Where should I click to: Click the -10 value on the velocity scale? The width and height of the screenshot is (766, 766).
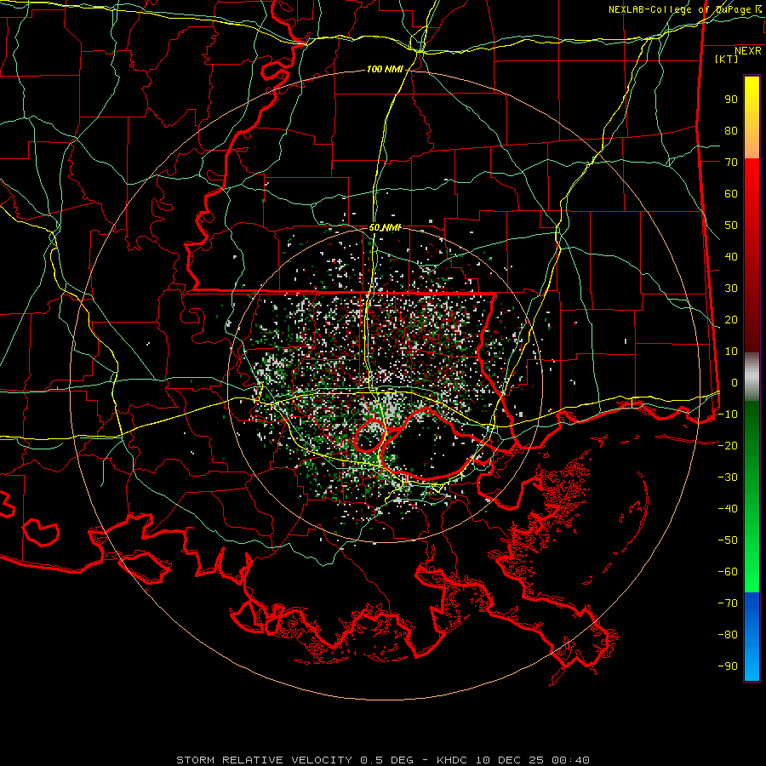pyautogui.click(x=728, y=414)
